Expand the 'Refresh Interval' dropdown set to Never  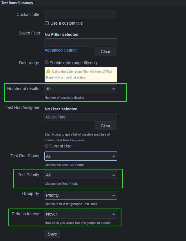point(81,214)
